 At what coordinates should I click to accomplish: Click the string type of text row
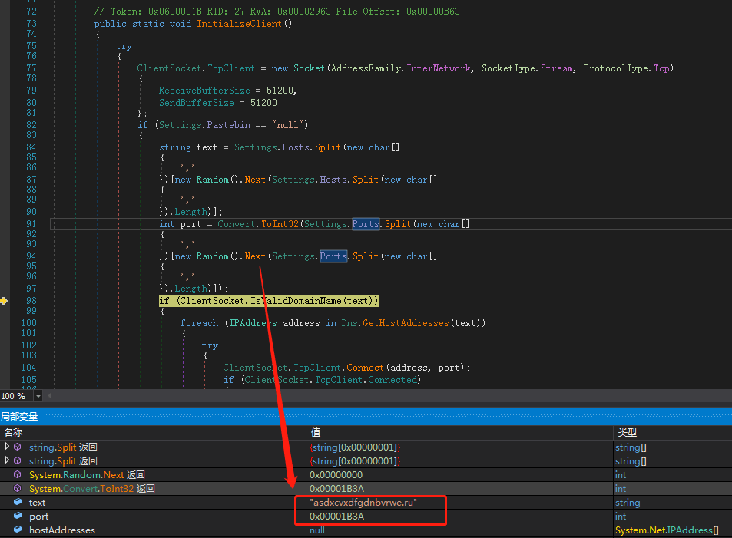click(x=628, y=503)
